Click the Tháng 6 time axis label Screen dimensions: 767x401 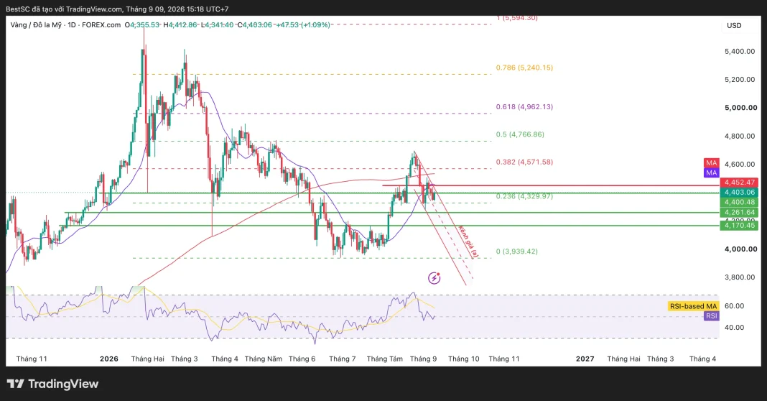click(x=302, y=359)
